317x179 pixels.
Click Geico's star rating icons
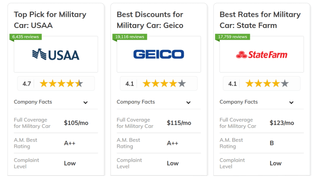164,84
